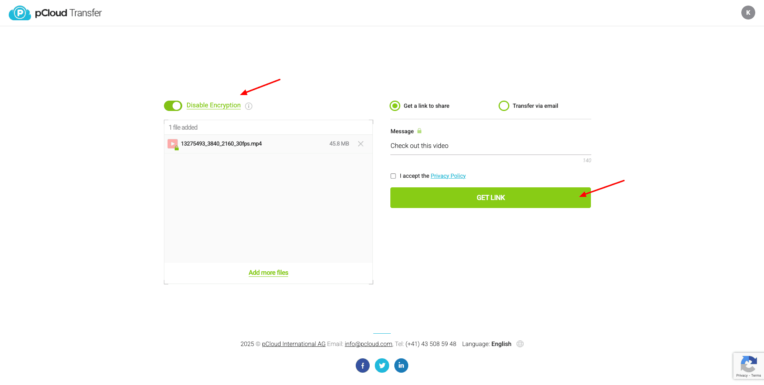Open pCloud LinkedIn page icon
764x385 pixels.
(x=401, y=366)
